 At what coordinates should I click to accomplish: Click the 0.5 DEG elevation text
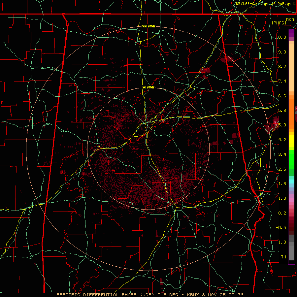click(168, 295)
